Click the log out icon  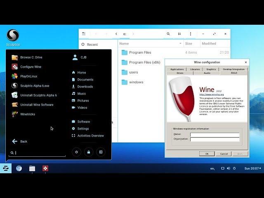[101, 152]
